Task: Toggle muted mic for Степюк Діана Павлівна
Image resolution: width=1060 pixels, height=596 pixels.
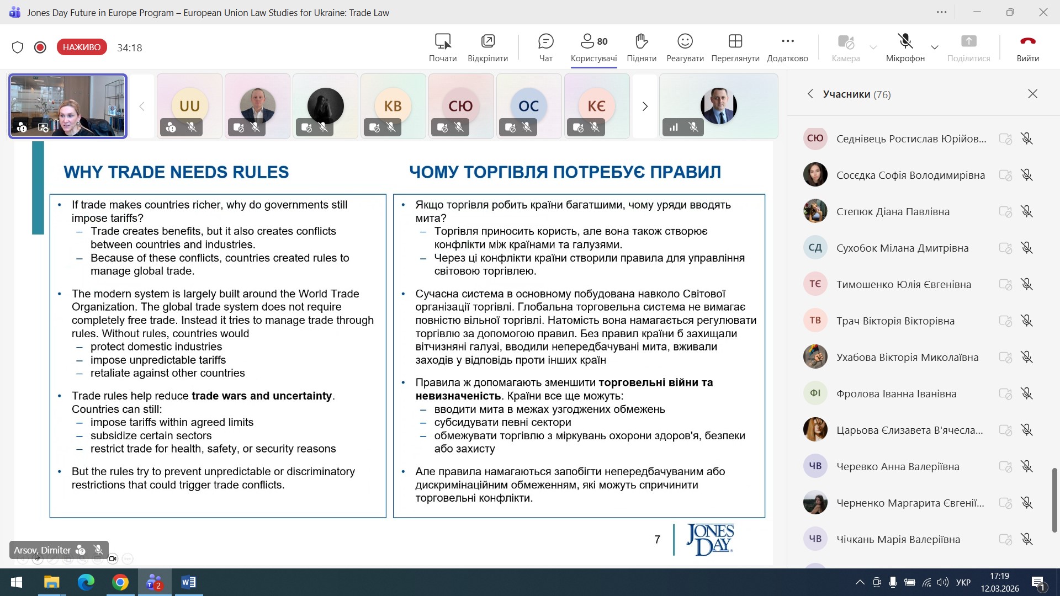Action: [1026, 211]
